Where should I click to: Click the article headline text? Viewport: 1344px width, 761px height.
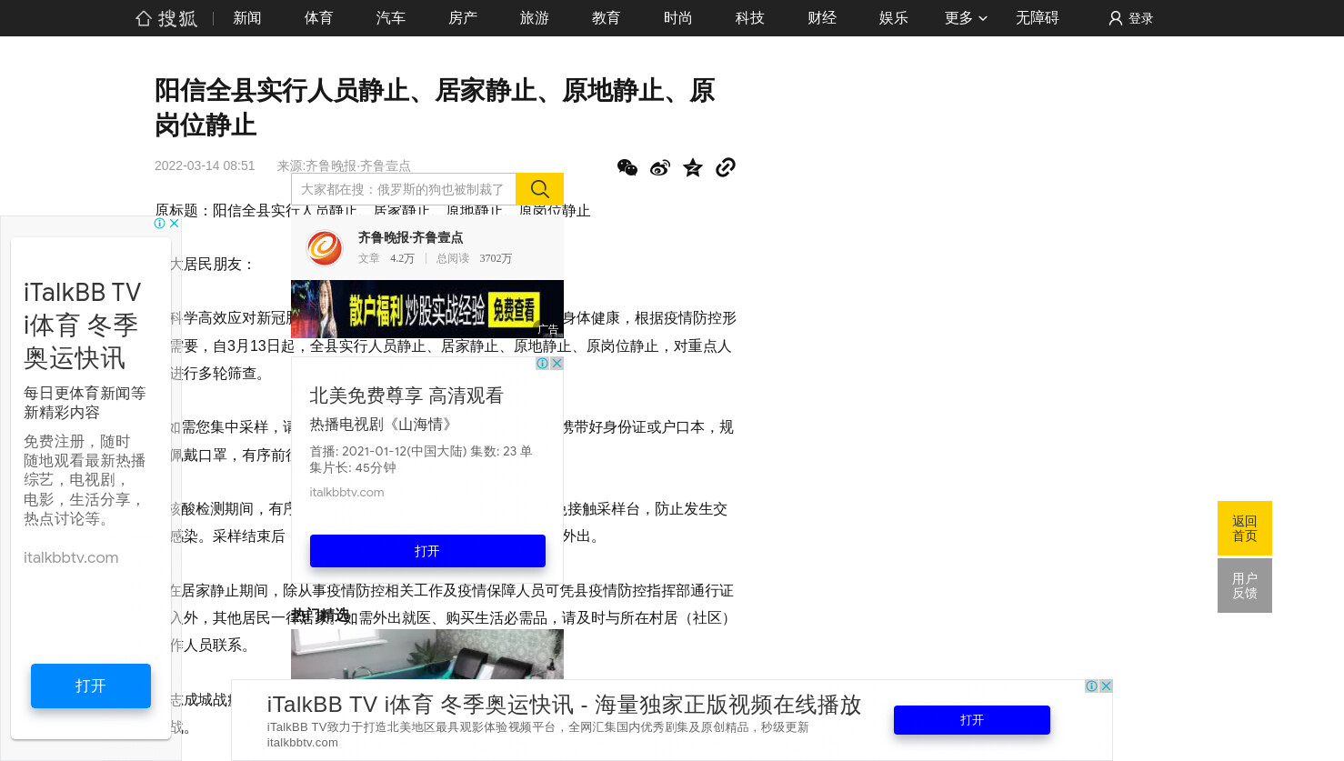(435, 107)
